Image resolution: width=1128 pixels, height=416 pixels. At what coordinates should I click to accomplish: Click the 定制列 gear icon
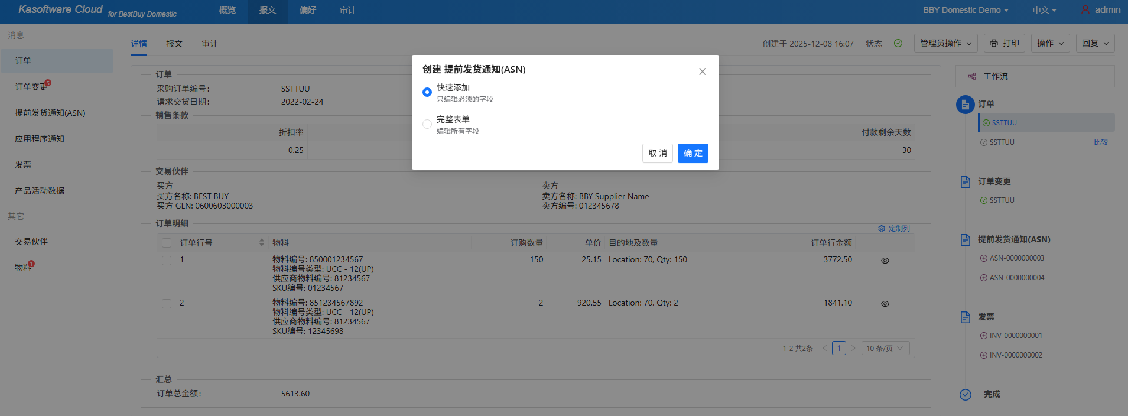882,229
